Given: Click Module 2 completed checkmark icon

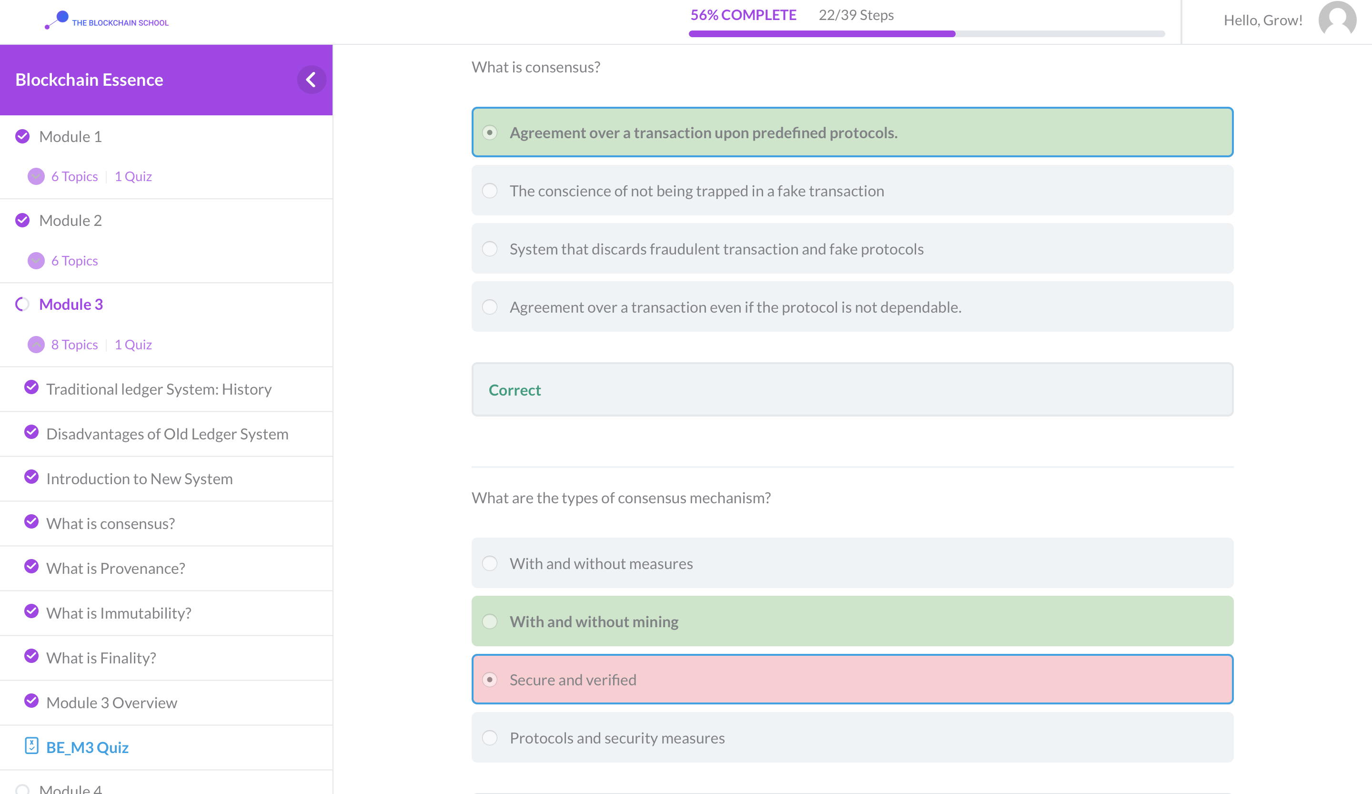Looking at the screenshot, I should pos(22,220).
